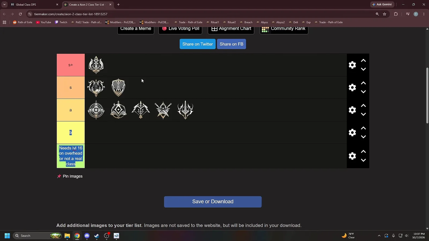
Task: Move the s row down
Action: (x=363, y=92)
